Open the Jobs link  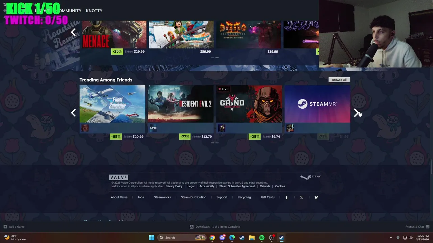tap(141, 197)
